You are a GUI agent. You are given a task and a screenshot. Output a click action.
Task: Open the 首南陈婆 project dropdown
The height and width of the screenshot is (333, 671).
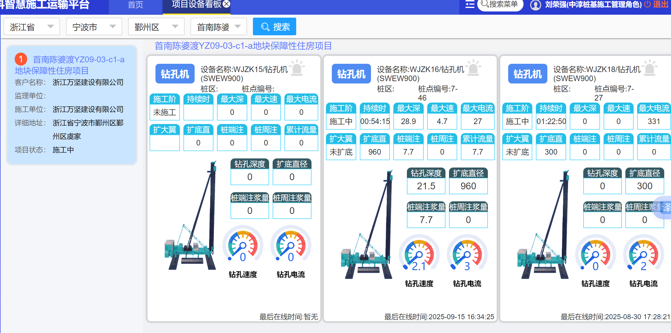click(x=218, y=27)
